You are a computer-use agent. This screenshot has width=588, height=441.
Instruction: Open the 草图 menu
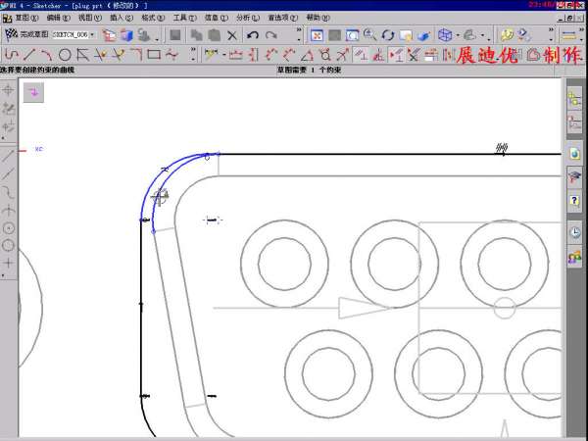pyautogui.click(x=26, y=18)
